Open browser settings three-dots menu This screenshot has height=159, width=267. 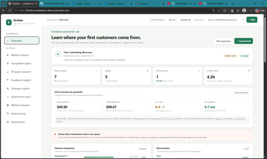250,11
